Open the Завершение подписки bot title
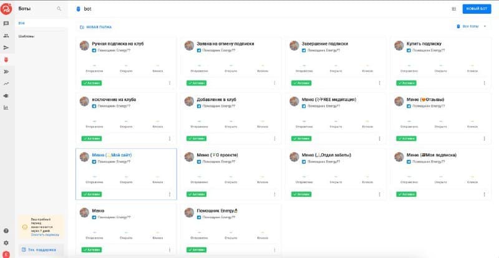Image resolution: width=499 pixels, height=258 pixels. click(x=324, y=44)
